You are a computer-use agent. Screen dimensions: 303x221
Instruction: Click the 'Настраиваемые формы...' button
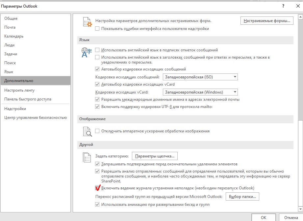pos(267,21)
